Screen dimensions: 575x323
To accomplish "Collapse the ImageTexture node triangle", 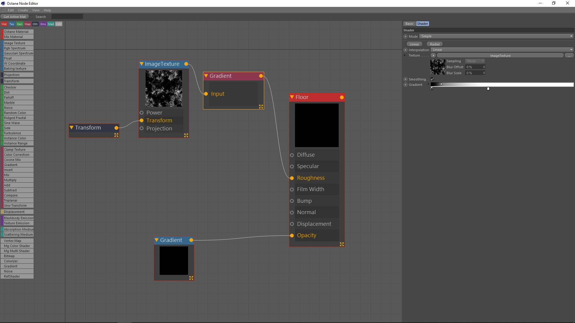I will click(141, 64).
